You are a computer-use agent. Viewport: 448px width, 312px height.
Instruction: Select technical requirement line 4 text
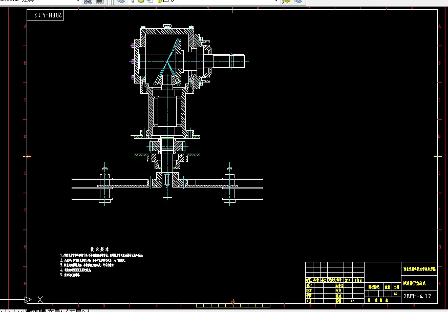pyautogui.click(x=76, y=270)
